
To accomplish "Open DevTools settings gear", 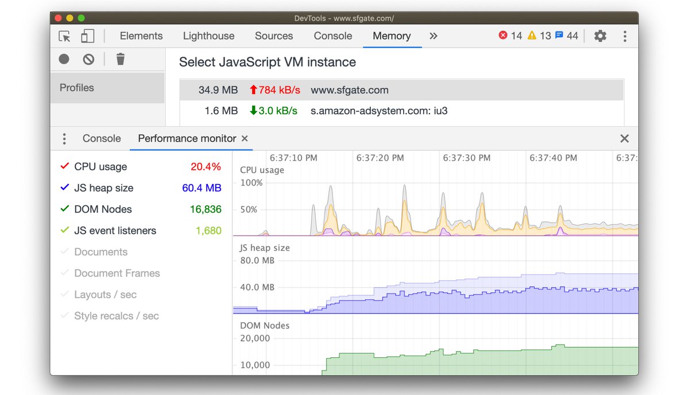I will click(x=600, y=36).
